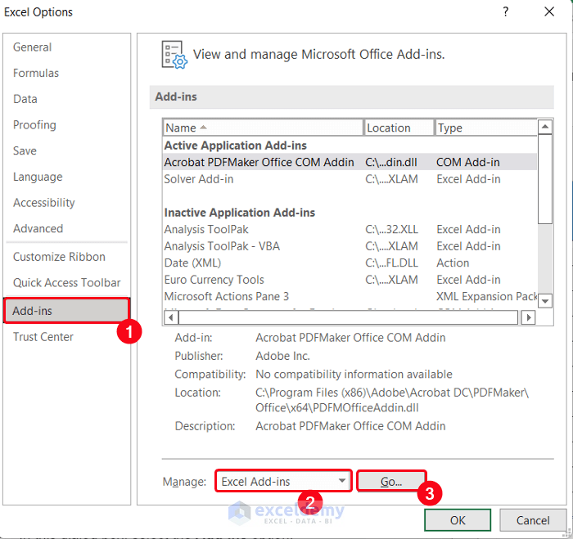Click the XML Expansion Pack type cell

[x=486, y=297]
